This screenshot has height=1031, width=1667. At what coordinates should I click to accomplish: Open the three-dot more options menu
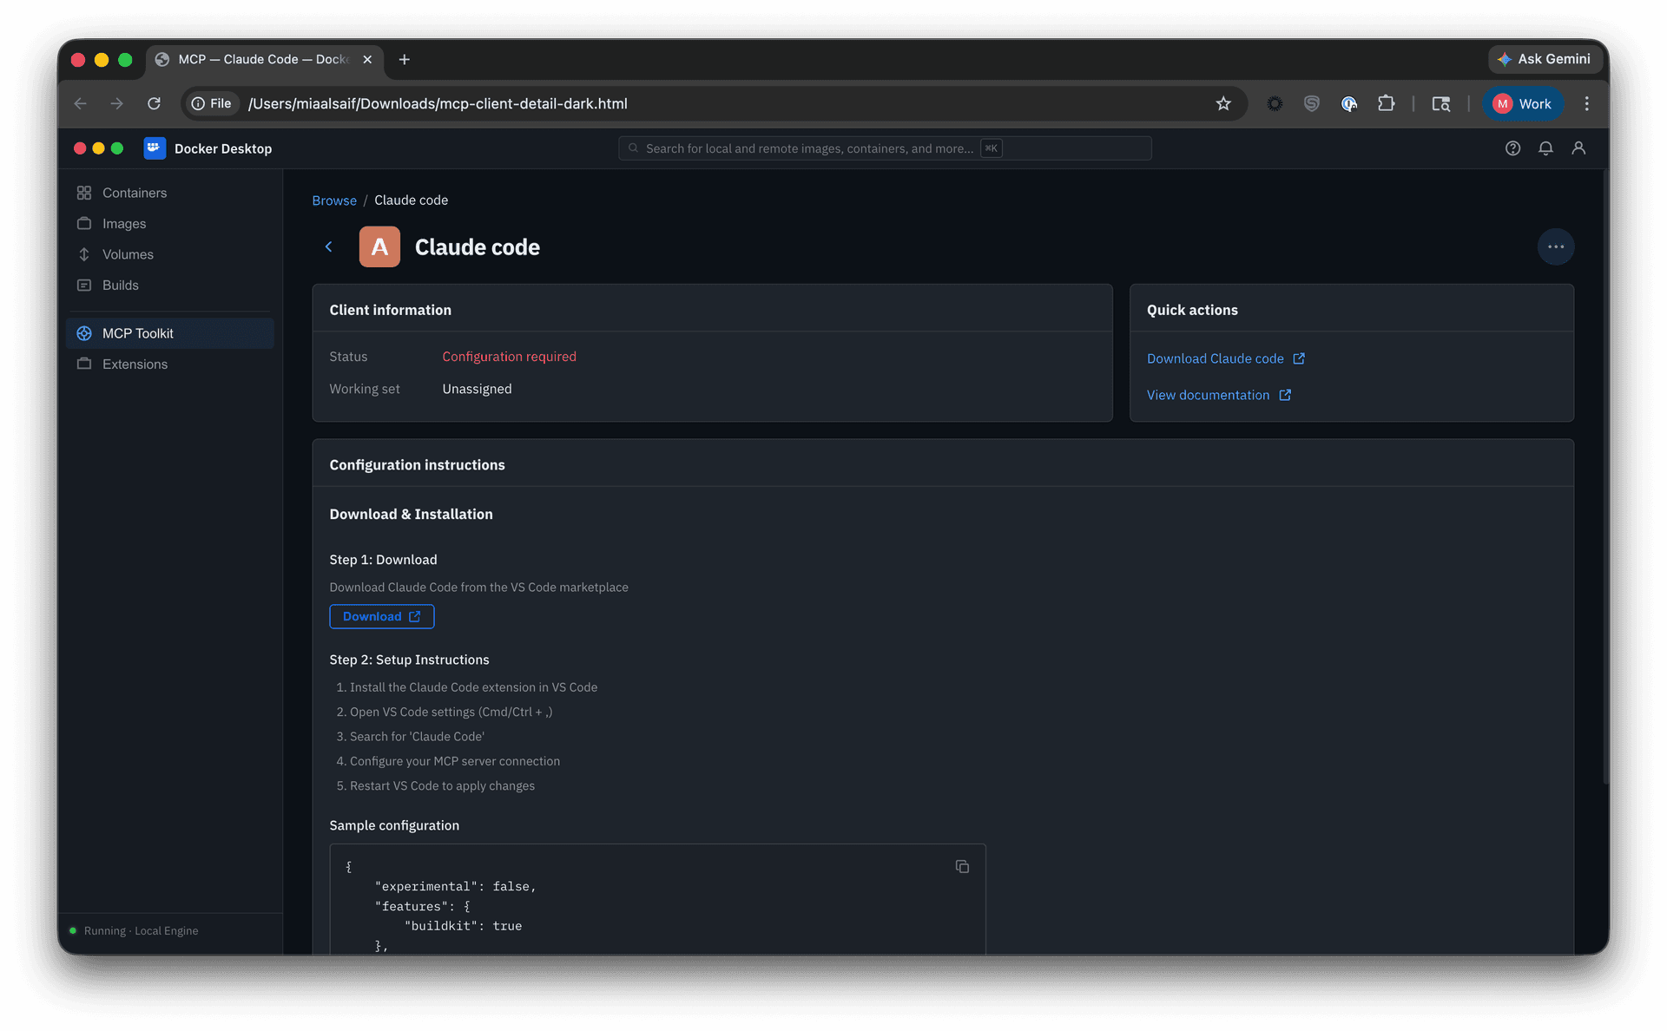click(x=1555, y=246)
